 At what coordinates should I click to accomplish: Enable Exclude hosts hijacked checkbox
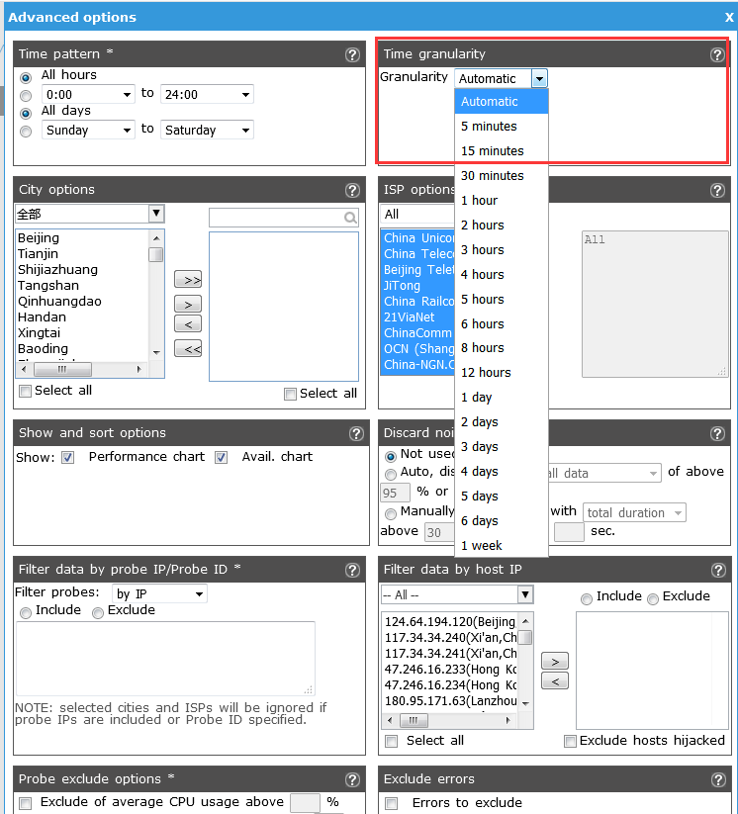[x=570, y=741]
